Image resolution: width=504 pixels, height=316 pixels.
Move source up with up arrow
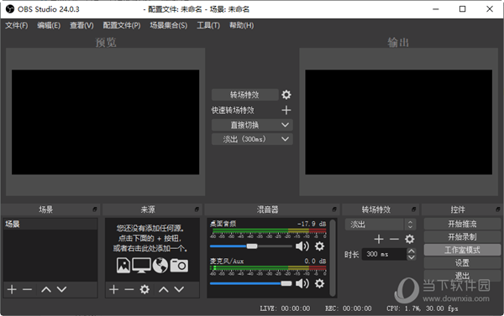[x=164, y=289]
